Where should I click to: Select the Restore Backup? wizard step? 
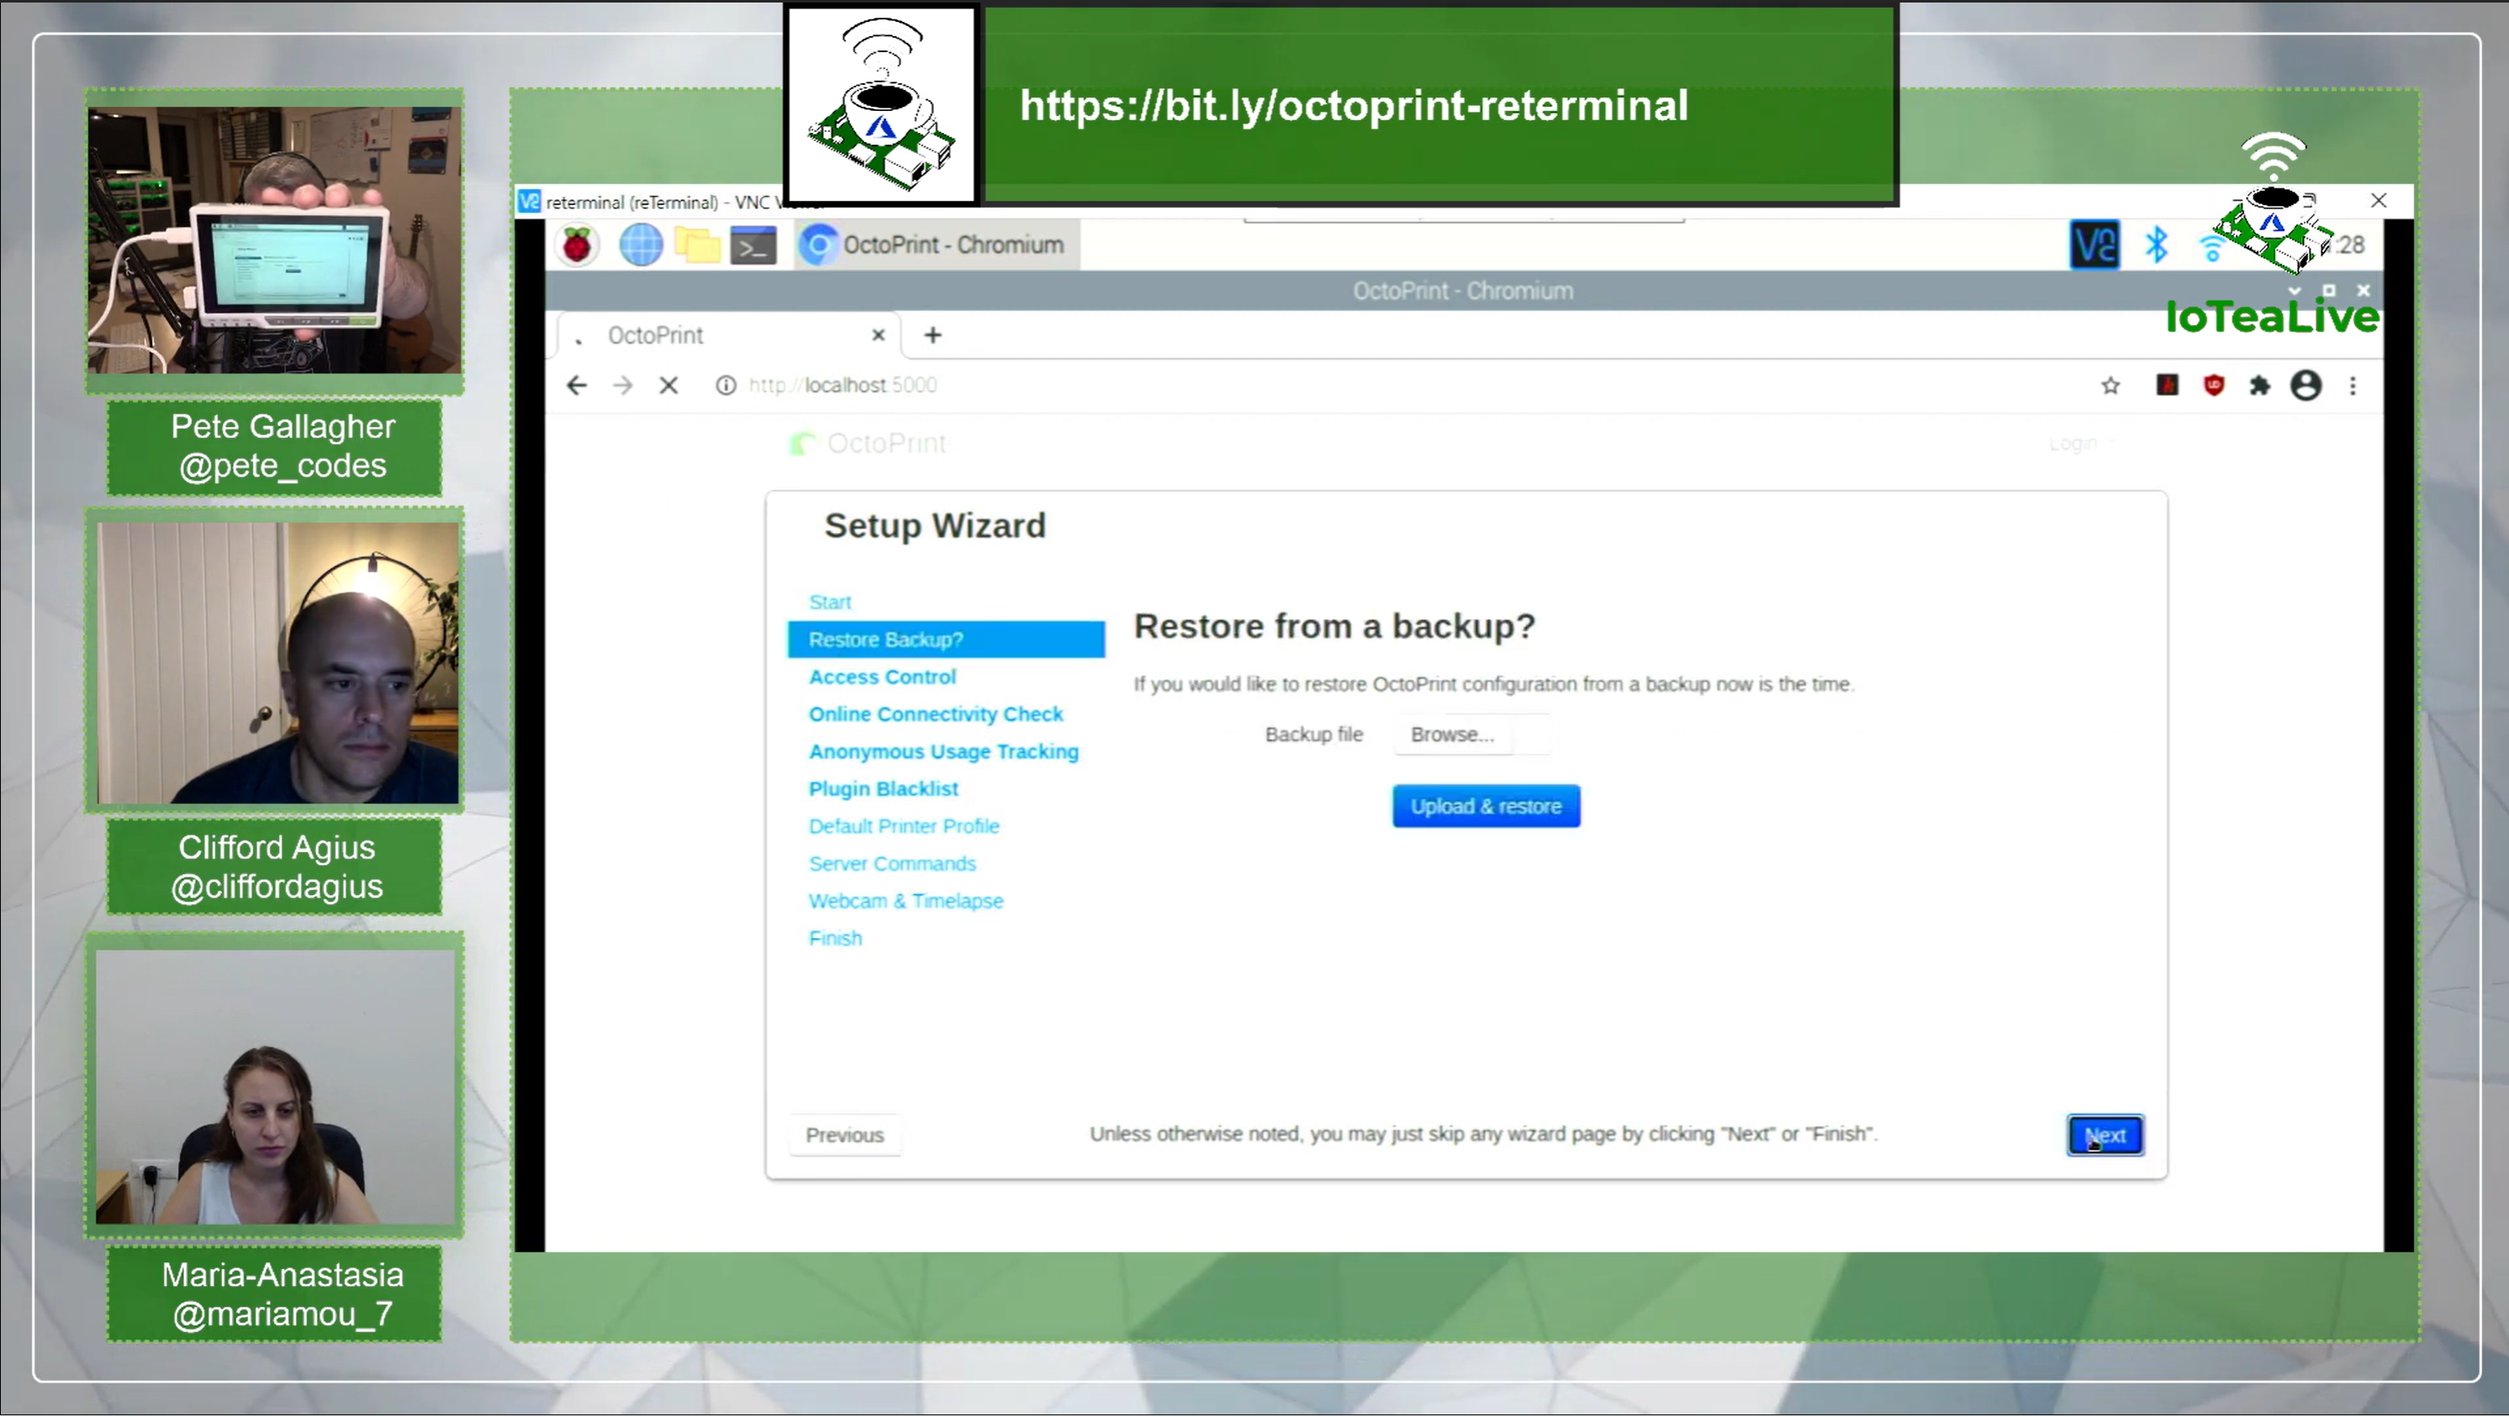[946, 640]
